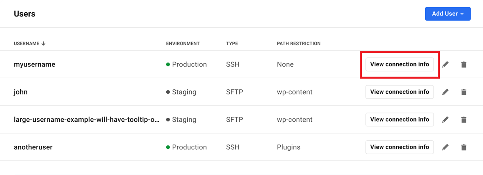Click the Type column header

(x=232, y=43)
